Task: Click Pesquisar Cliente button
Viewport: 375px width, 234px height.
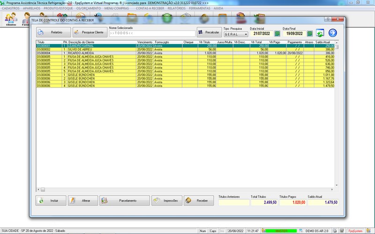Action: 90,32
